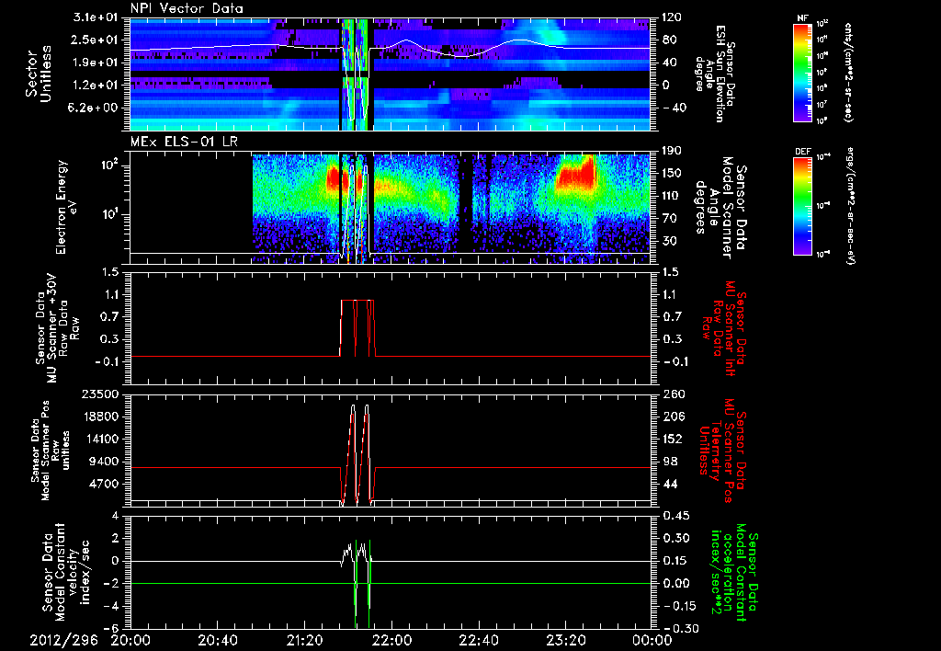Click the '00:00' time tick label
941x651 pixels.
pyautogui.click(x=652, y=640)
